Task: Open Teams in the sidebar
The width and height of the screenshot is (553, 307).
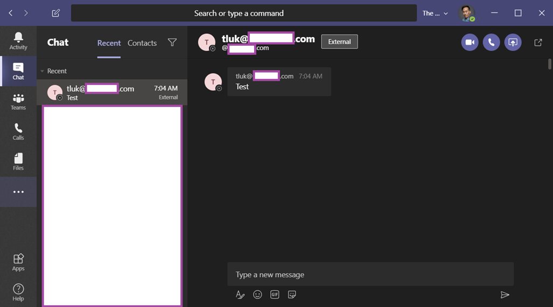Action: (18, 102)
